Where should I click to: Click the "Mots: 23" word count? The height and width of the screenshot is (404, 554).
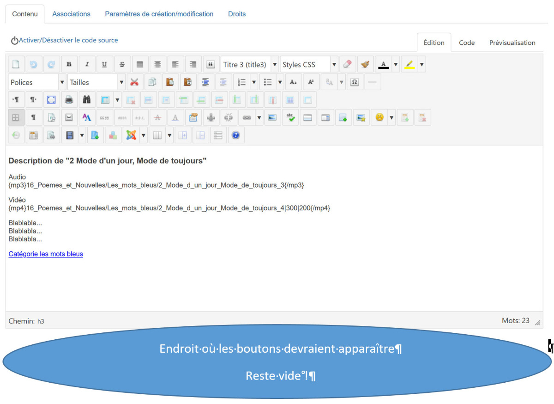coord(516,320)
